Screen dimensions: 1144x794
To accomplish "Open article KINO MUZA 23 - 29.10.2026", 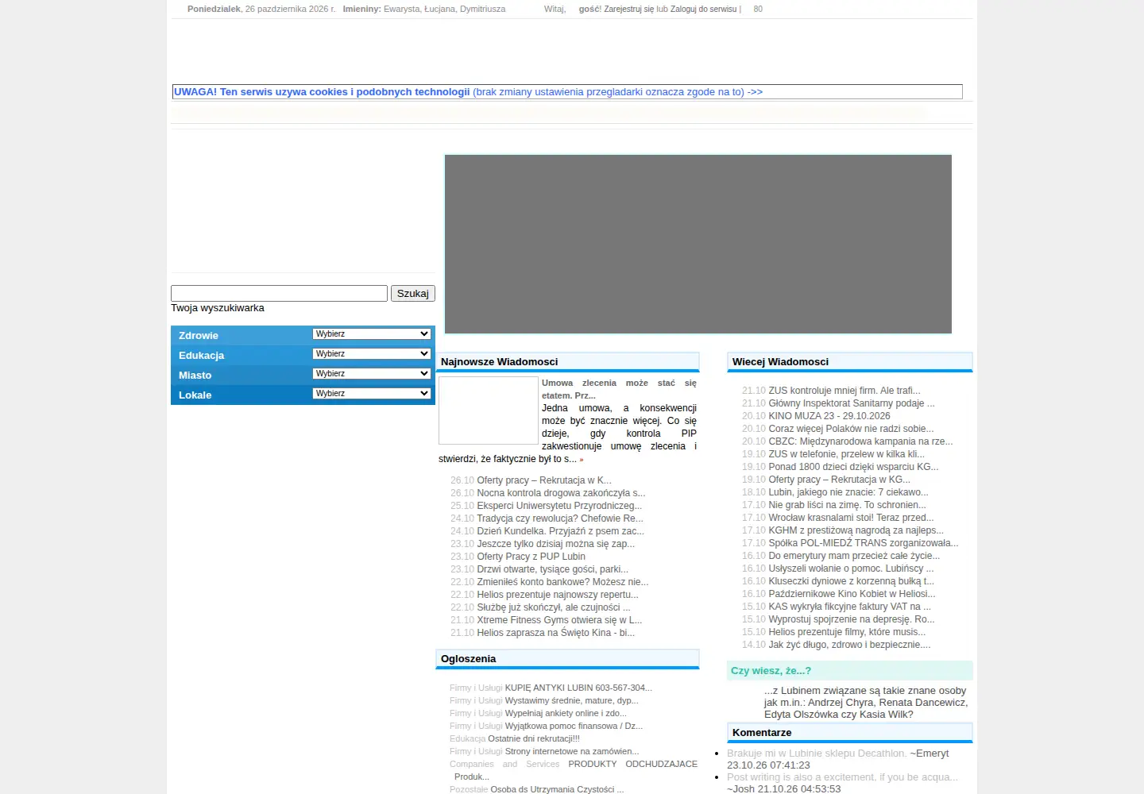I will pos(829,416).
